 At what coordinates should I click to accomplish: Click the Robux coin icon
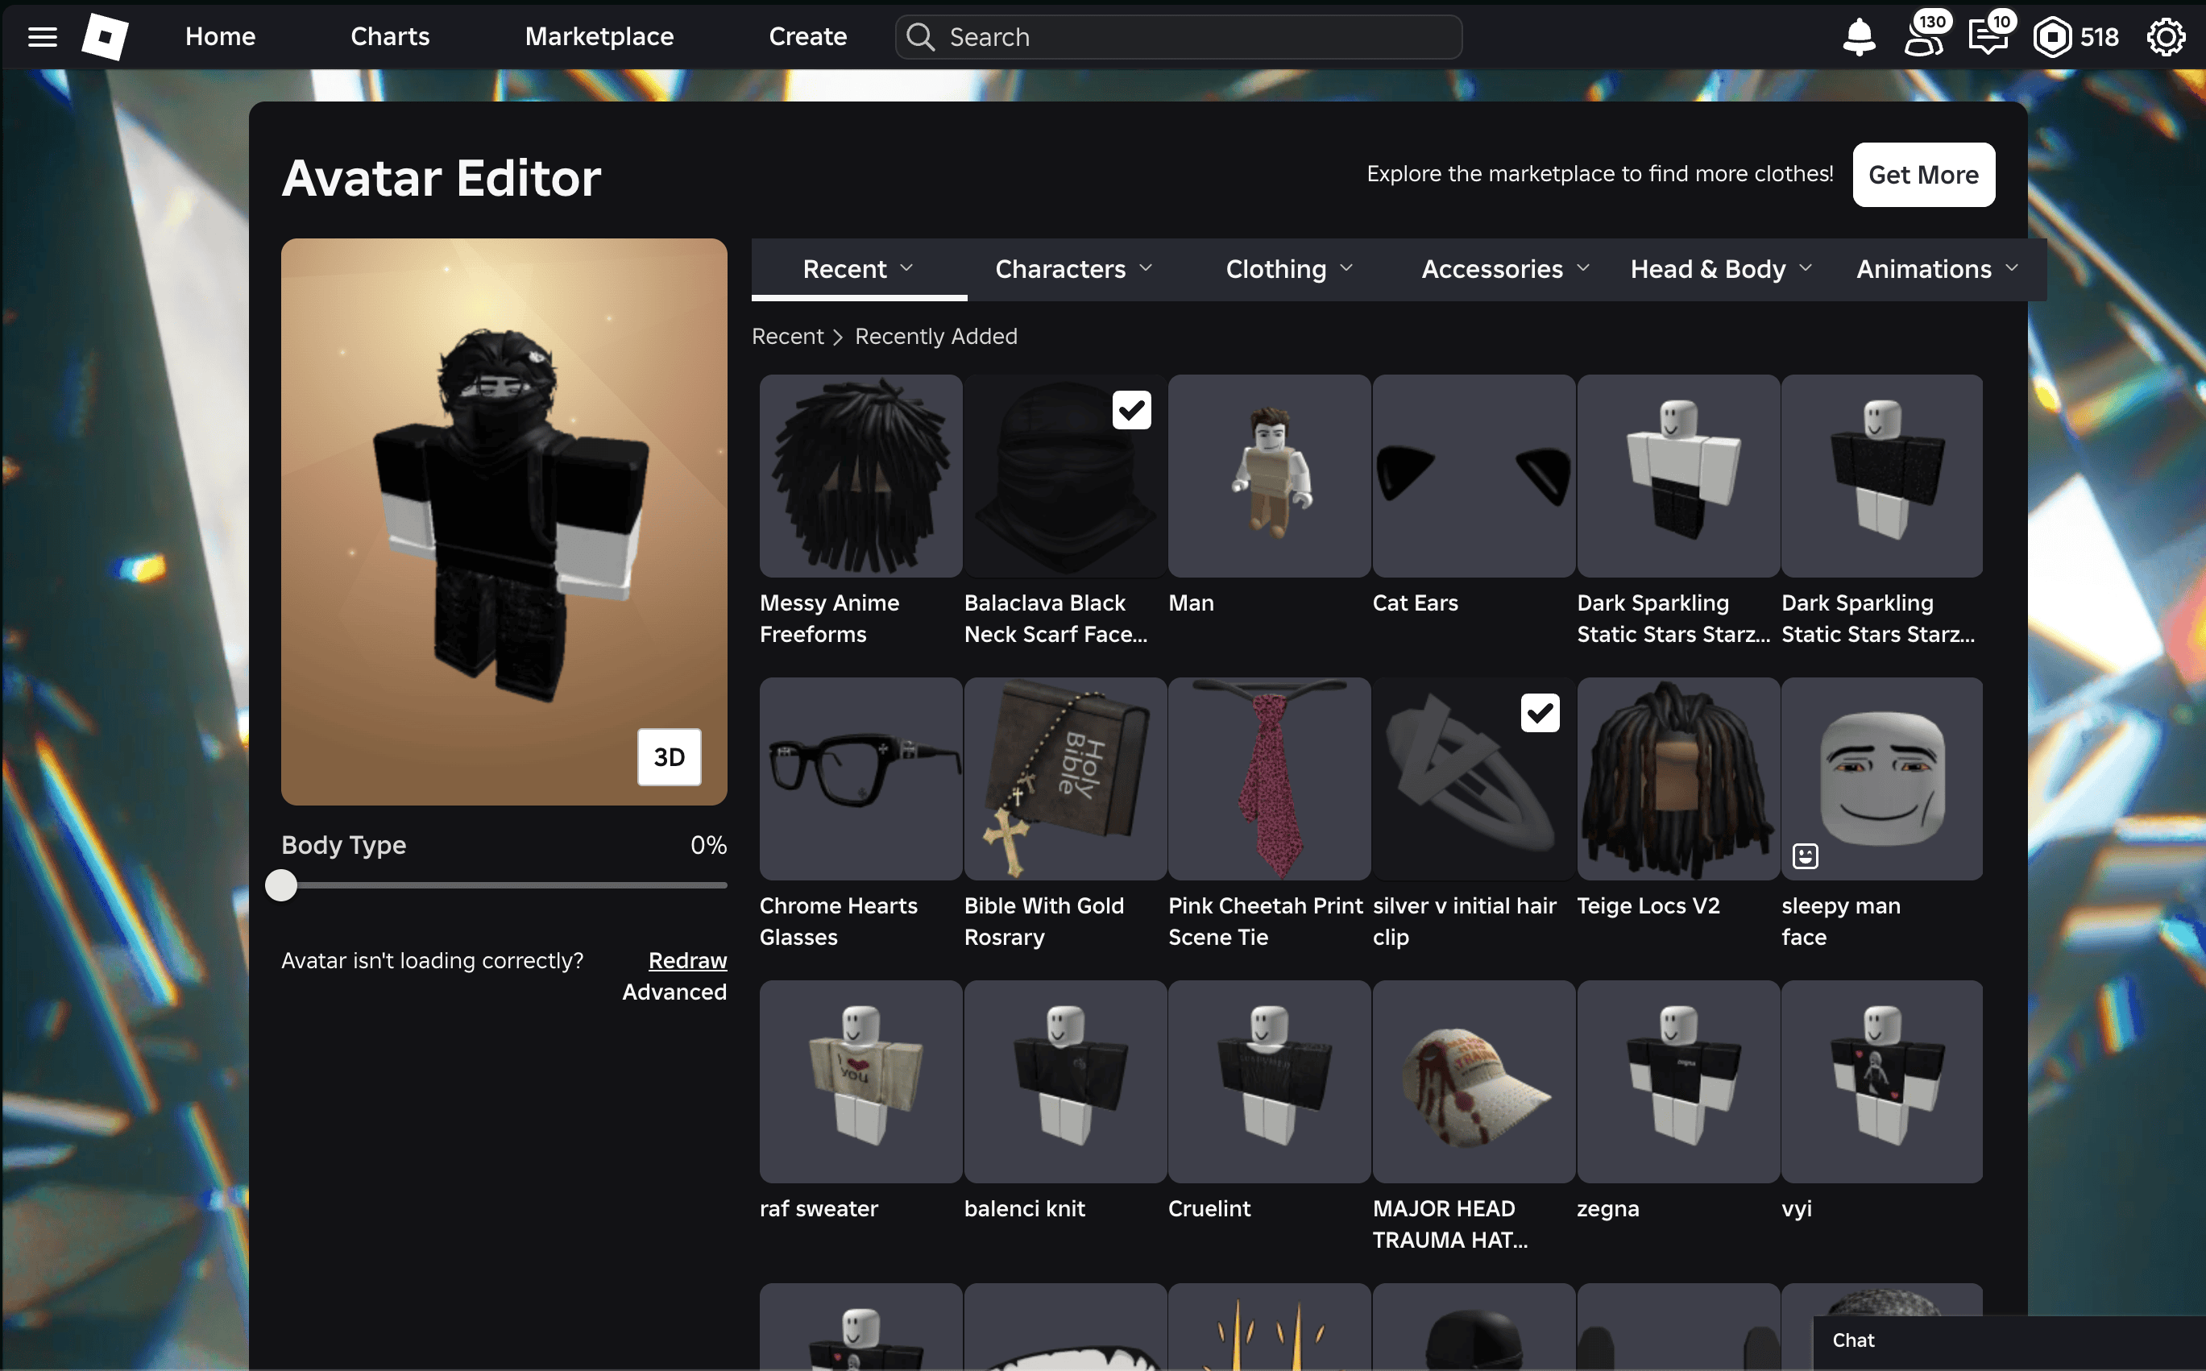[2053, 37]
